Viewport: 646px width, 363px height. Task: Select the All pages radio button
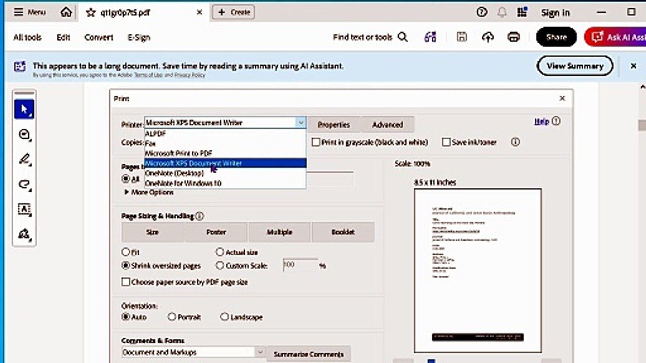coord(125,178)
